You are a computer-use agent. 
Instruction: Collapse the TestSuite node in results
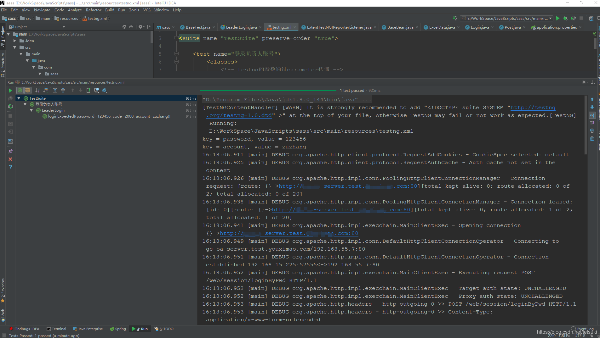tap(19, 98)
